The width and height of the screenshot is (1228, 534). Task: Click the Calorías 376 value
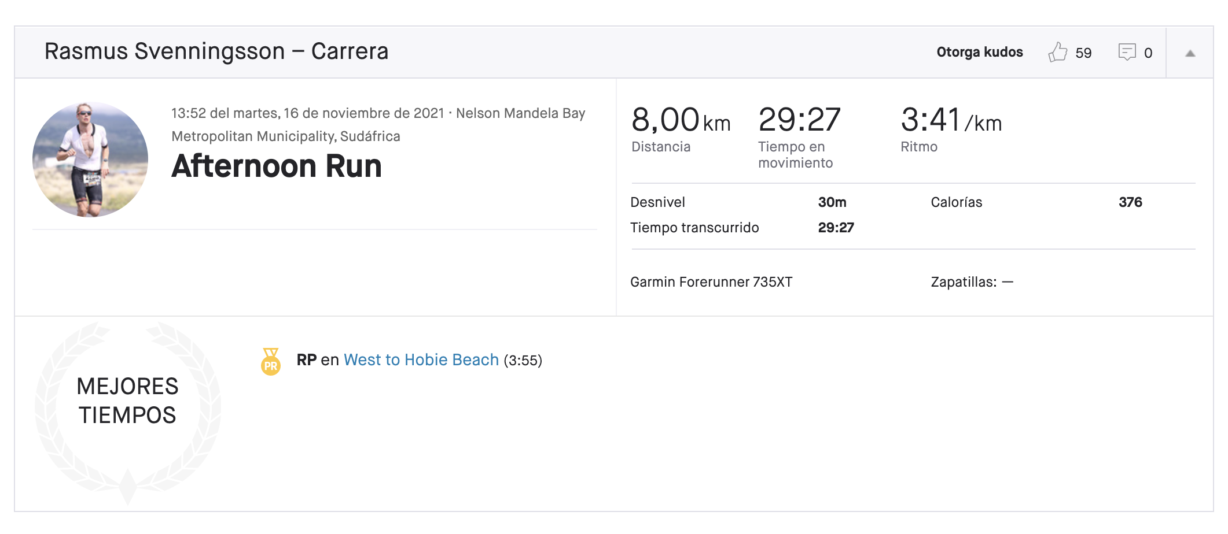point(1130,202)
